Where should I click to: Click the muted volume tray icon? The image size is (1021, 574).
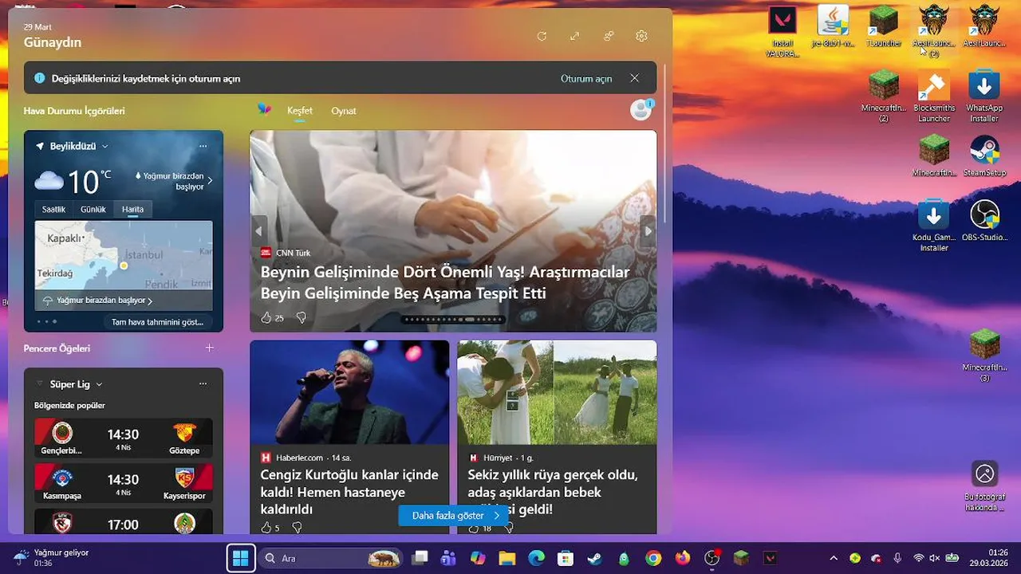click(x=934, y=558)
